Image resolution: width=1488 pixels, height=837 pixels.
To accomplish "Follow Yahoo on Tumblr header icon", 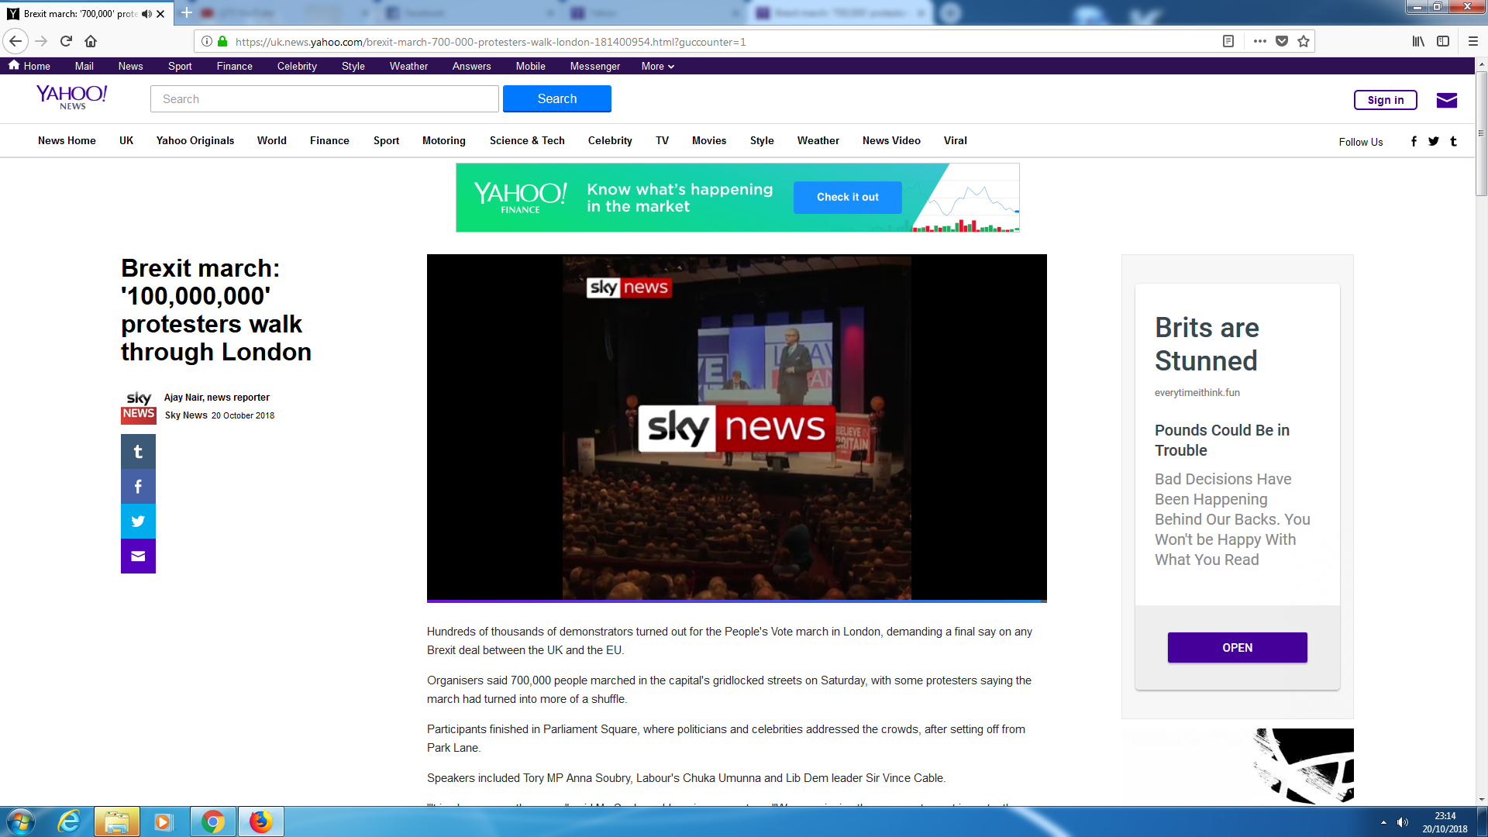I will point(1454,141).
